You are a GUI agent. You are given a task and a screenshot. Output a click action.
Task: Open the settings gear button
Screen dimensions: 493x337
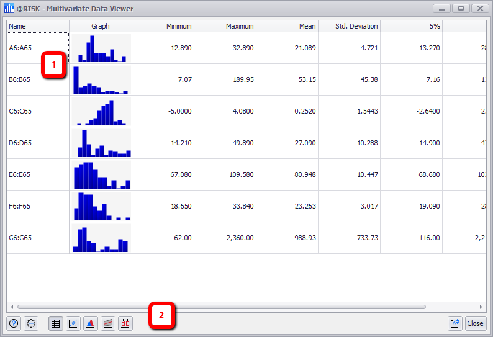point(31,323)
